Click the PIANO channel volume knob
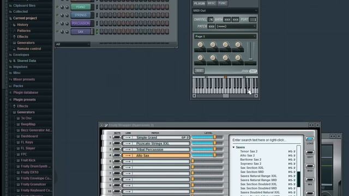Image resolution: width=349 pixels, height=196 pixels. point(67,7)
